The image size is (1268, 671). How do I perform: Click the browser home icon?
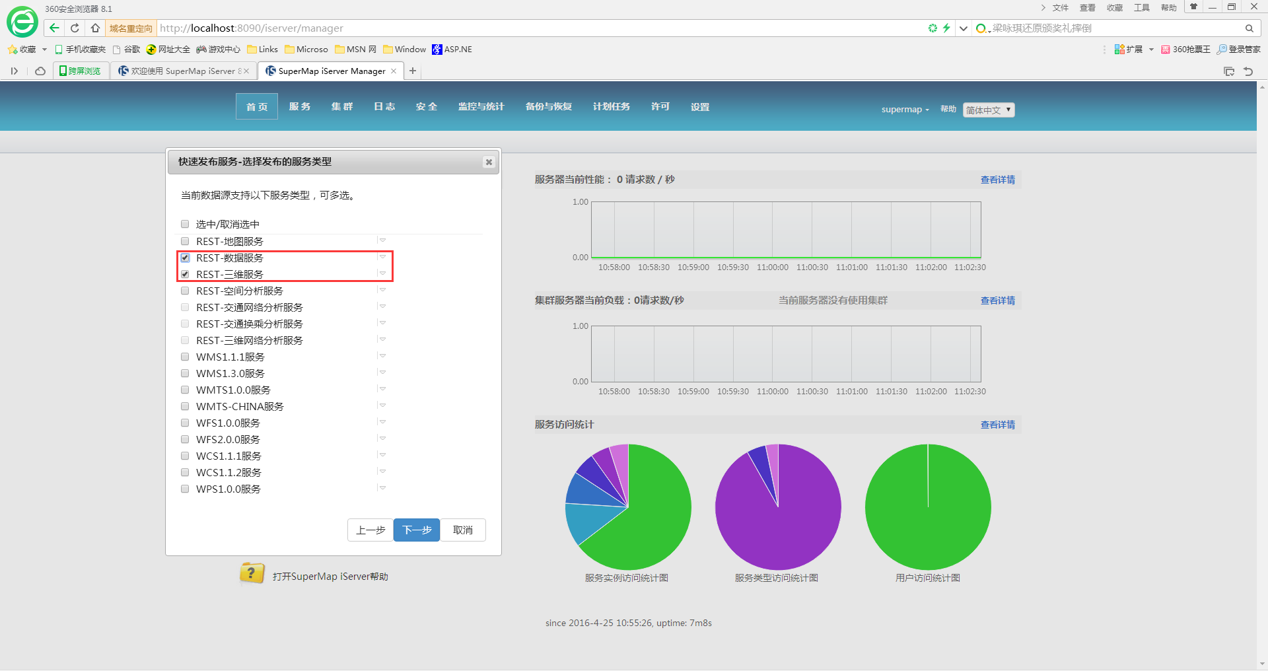coord(95,28)
